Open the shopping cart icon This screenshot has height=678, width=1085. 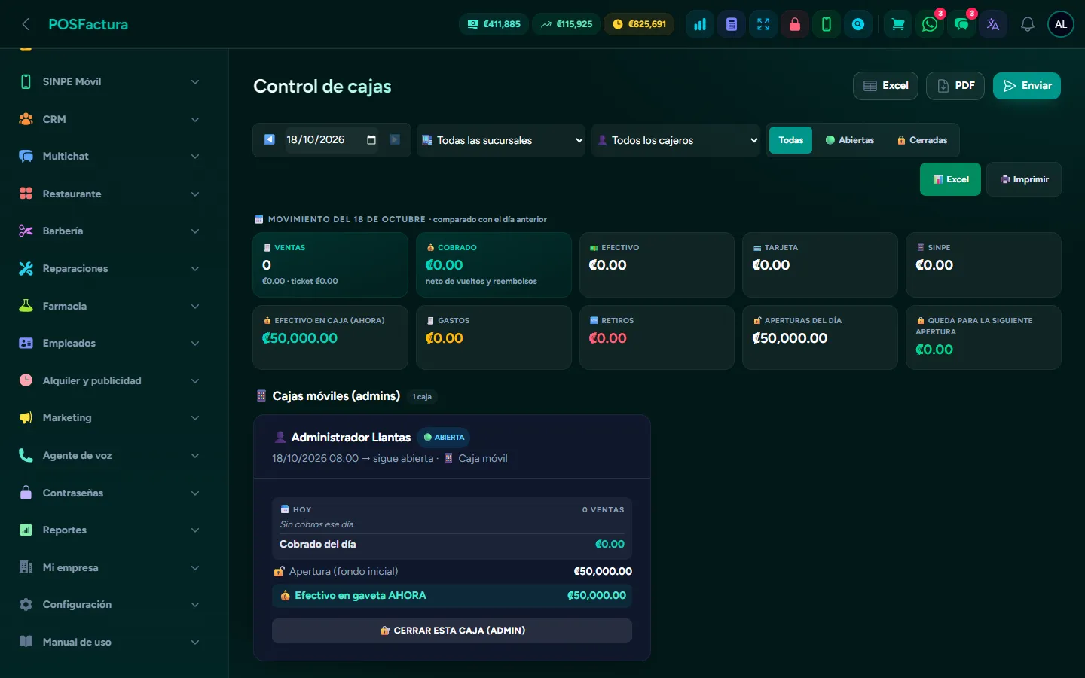click(x=898, y=24)
